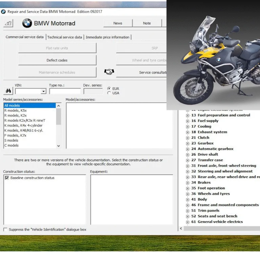Click the News button

118,23
